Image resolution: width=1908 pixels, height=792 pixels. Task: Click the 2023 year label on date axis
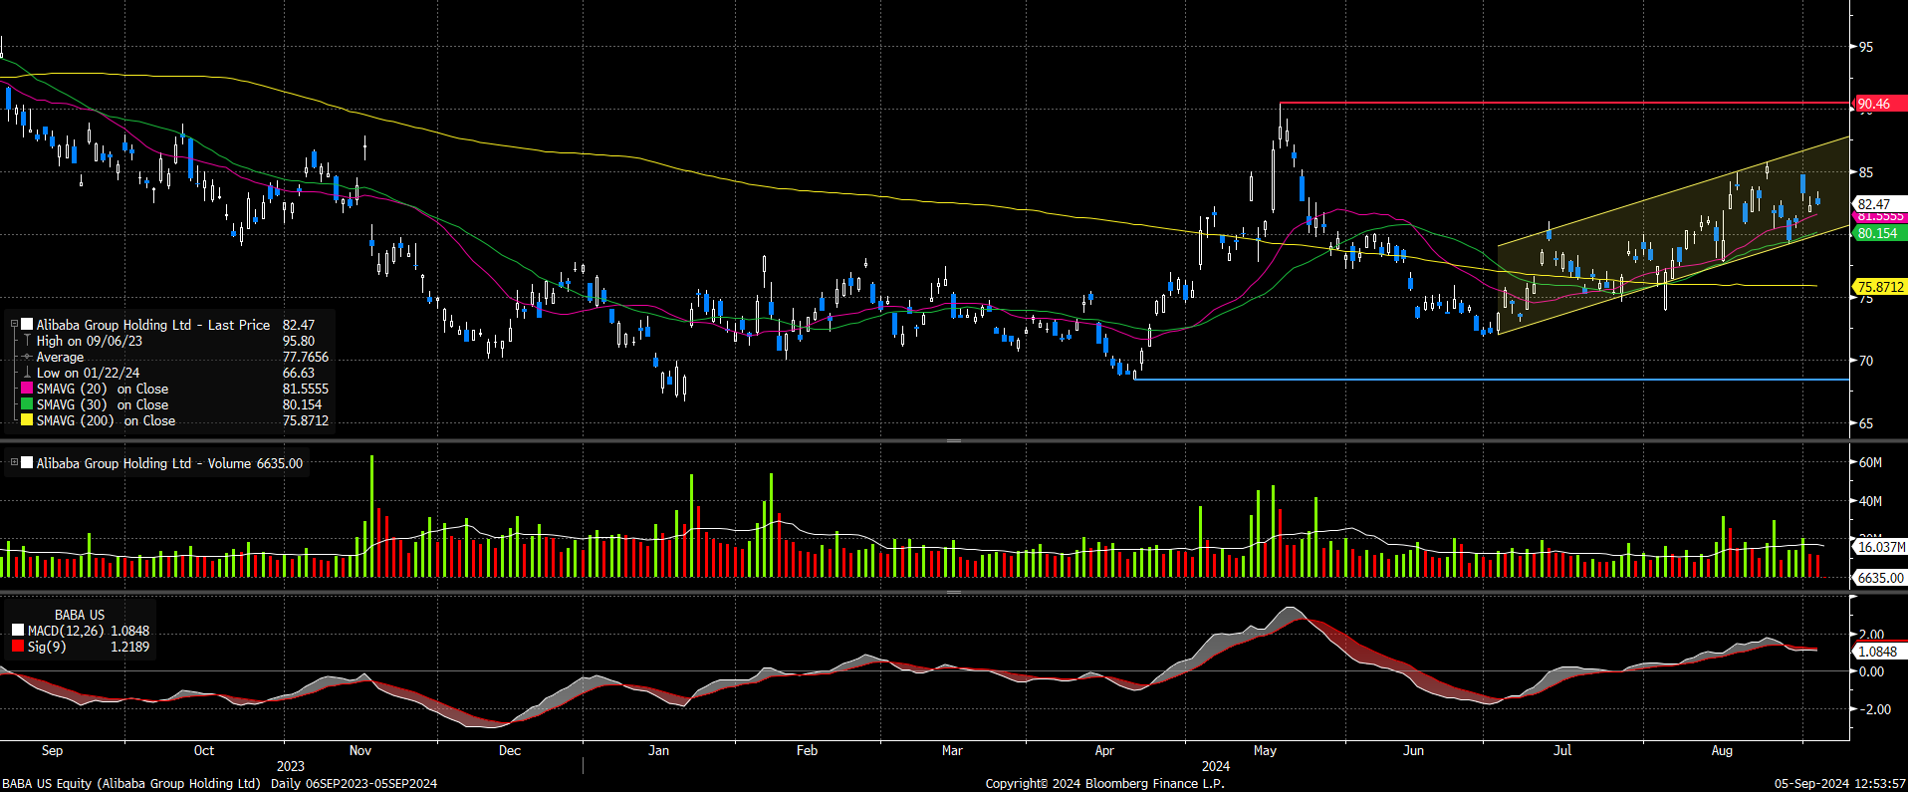tap(291, 766)
